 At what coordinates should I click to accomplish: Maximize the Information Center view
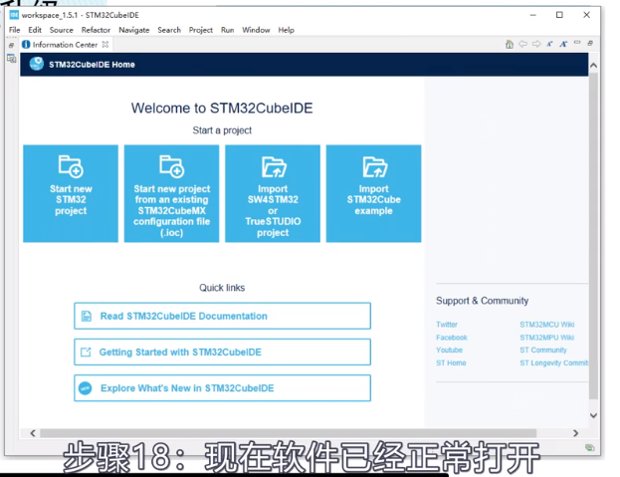pos(590,43)
